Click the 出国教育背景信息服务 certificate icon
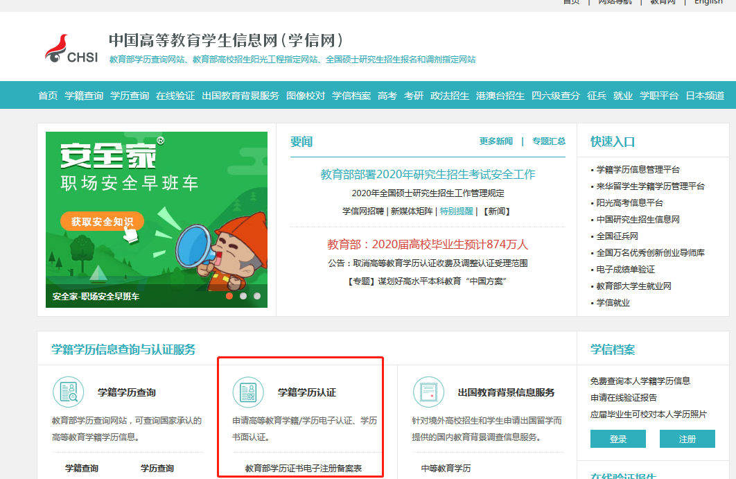Viewport: 736px width, 479px height. tap(428, 392)
